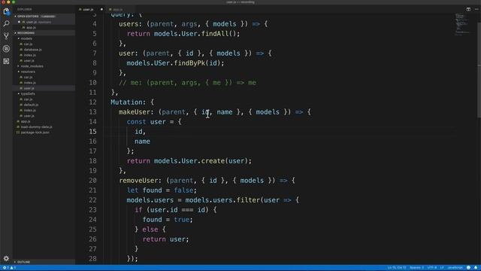
Task: Click the errors and warnings status indicator
Action: [9, 268]
